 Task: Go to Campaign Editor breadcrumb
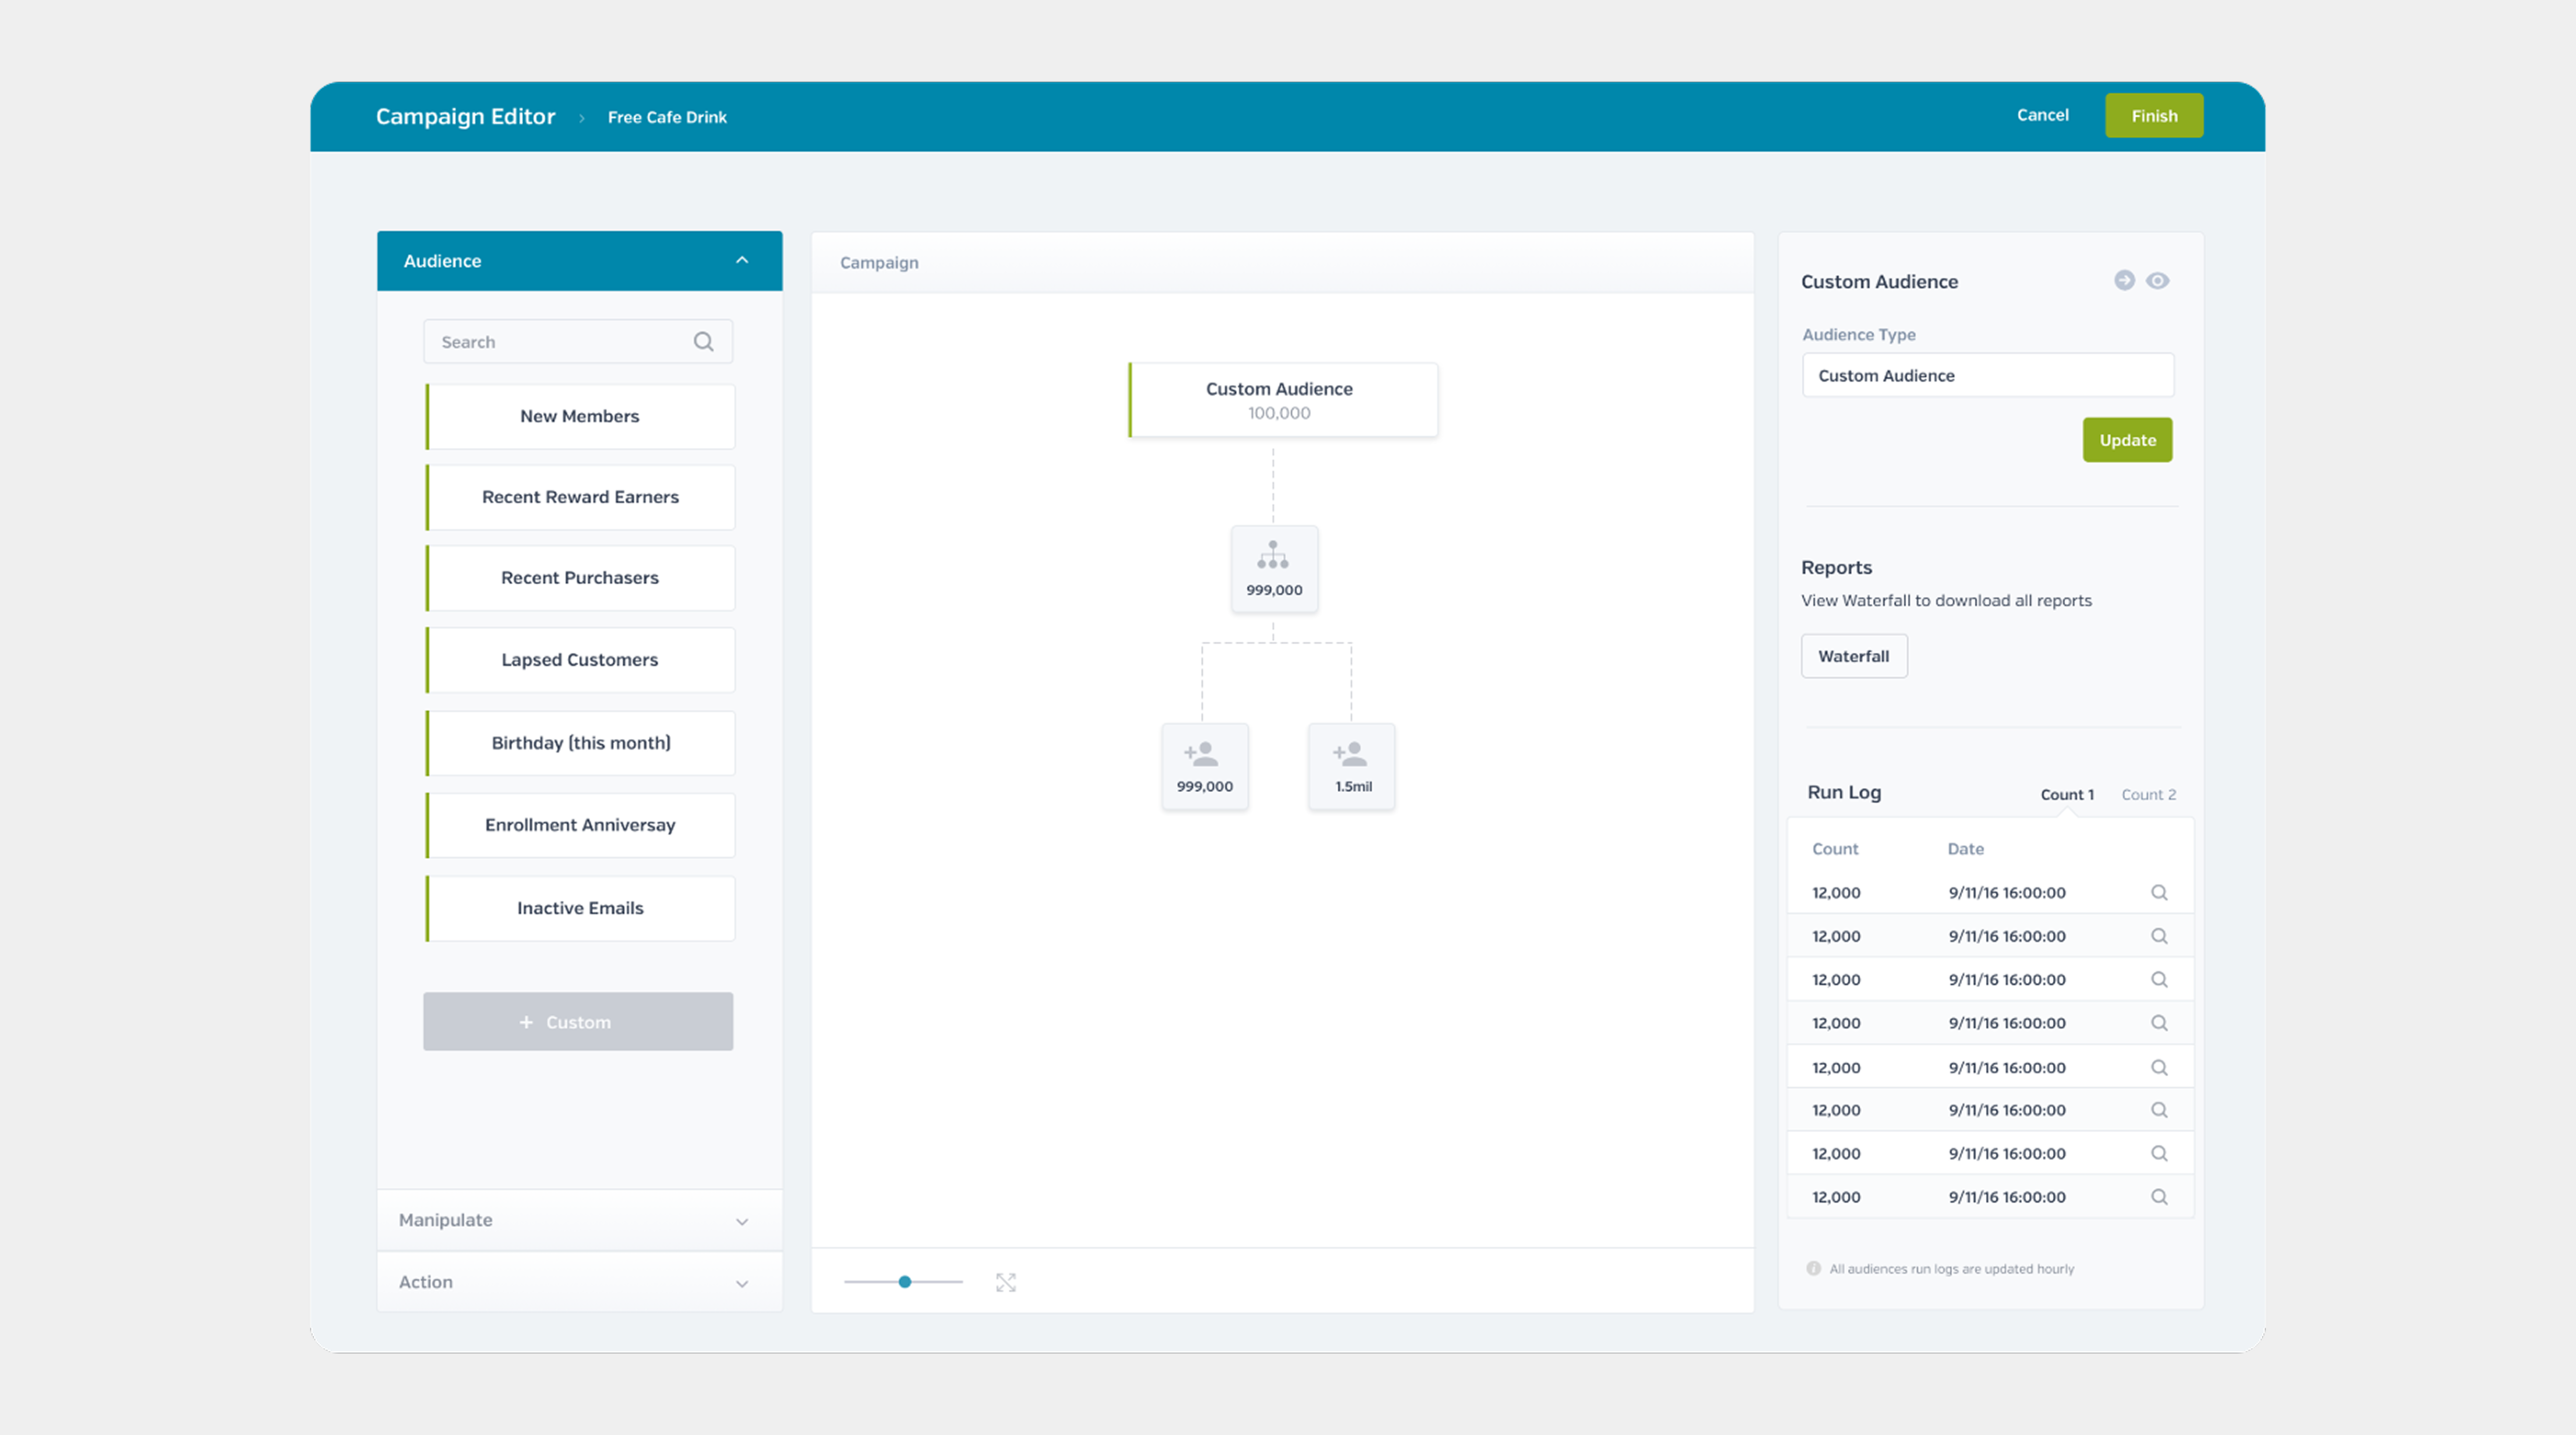[x=465, y=117]
